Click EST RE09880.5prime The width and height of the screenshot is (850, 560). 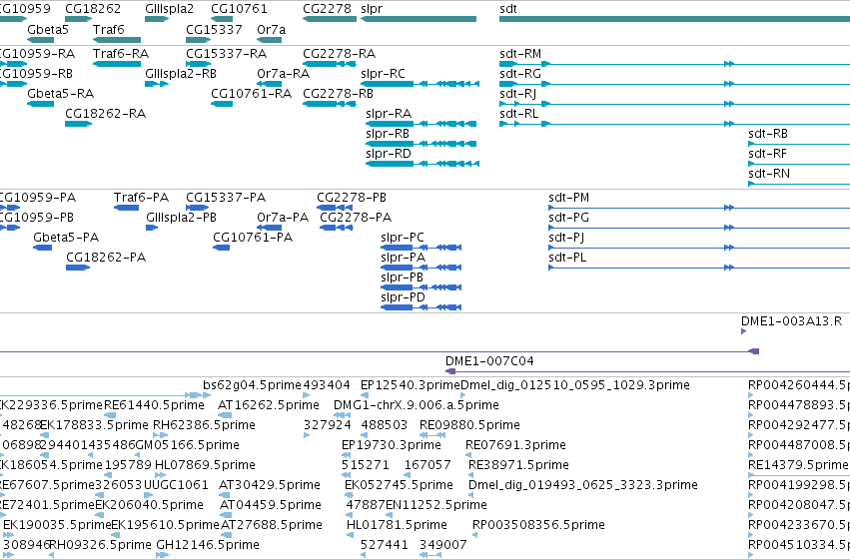[x=470, y=425]
